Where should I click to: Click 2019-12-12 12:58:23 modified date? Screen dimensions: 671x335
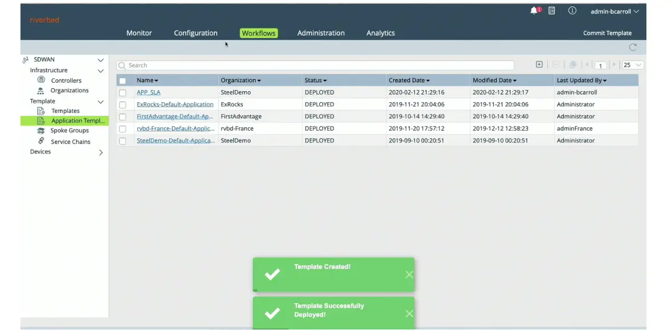pos(500,128)
